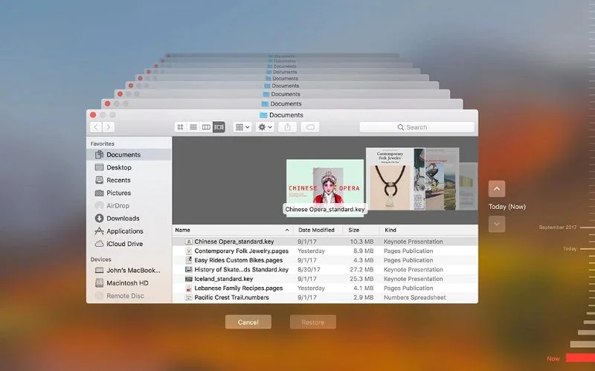Switch to column view in toolbar
Viewport: 595px width, 371px height.
click(206, 127)
